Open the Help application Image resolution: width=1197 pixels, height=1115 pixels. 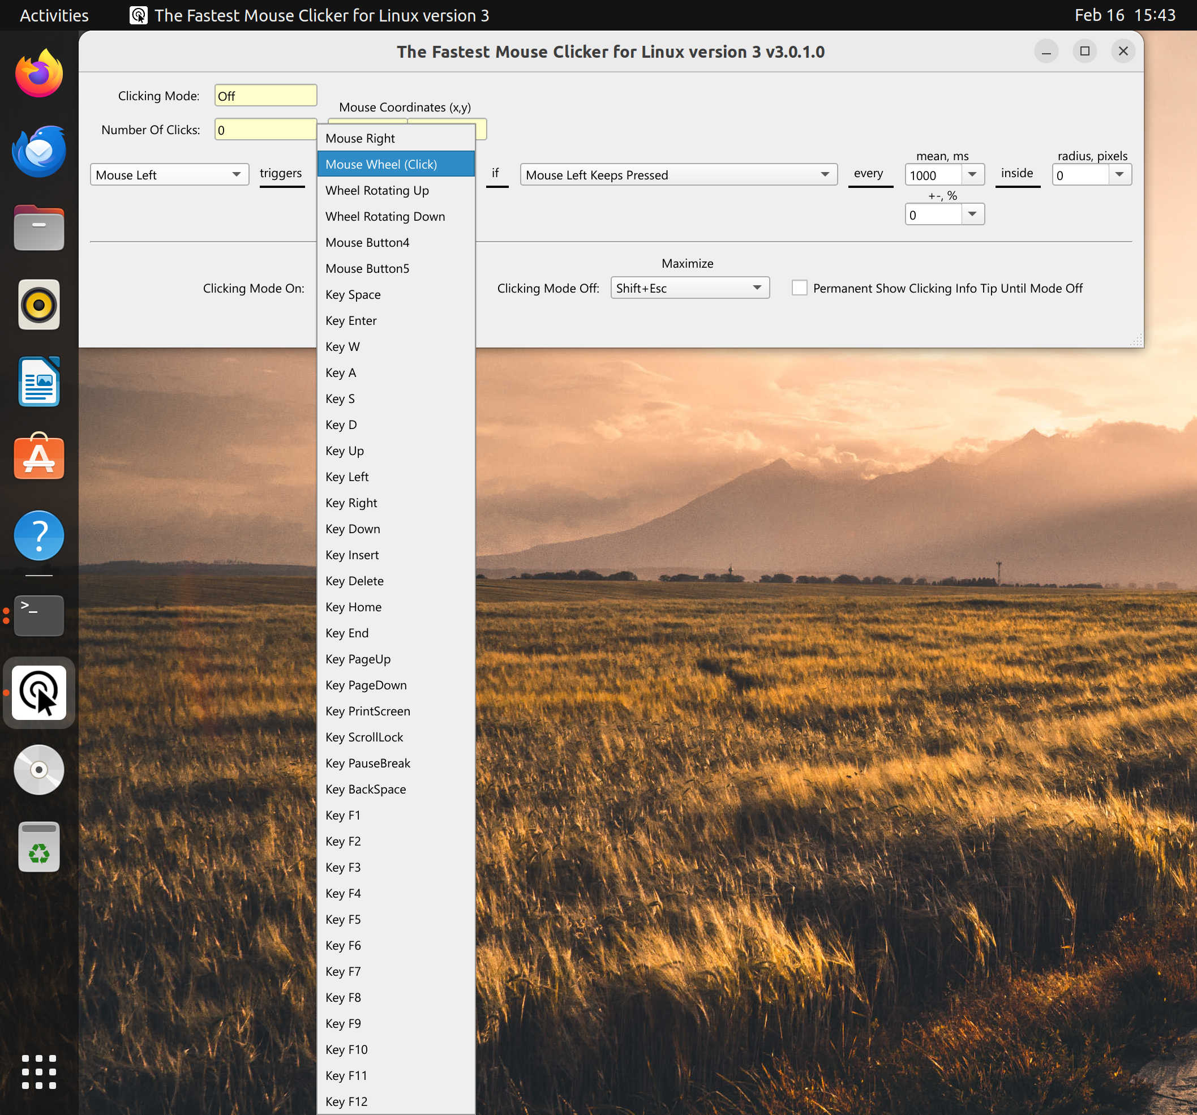pos(38,535)
